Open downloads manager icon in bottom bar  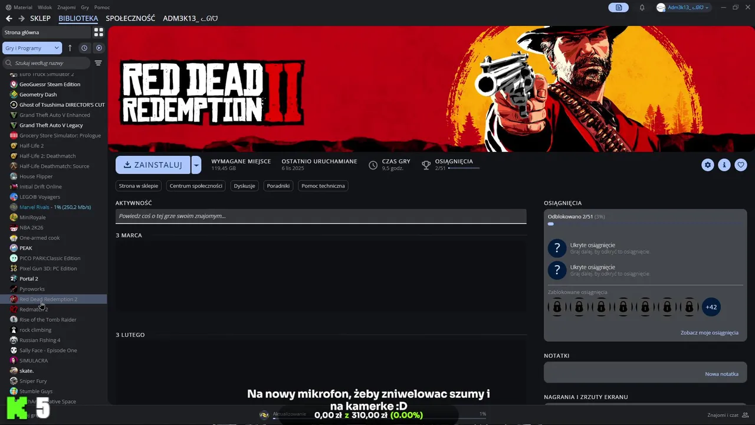point(264,414)
